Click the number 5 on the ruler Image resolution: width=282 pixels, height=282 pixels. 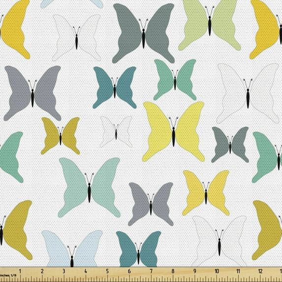(x=107, y=271)
